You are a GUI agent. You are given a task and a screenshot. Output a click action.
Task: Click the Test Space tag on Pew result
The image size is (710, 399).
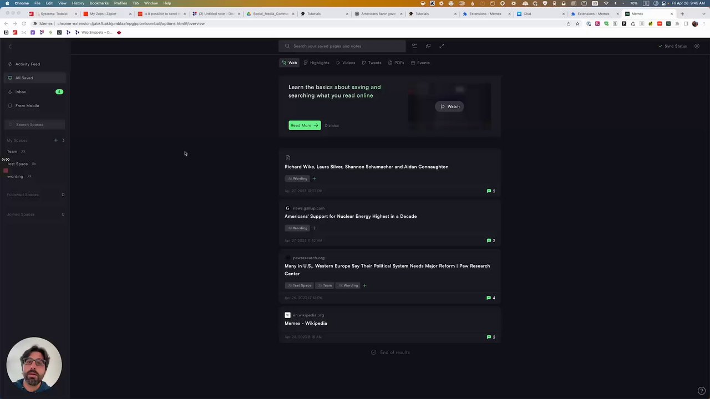[300, 285]
